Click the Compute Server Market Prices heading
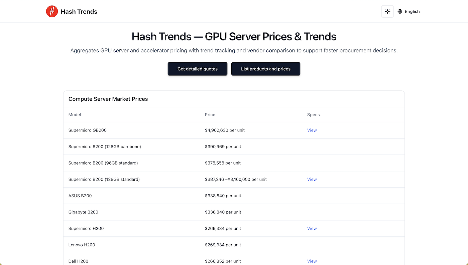Viewport: 468px width, 265px height. click(108, 99)
